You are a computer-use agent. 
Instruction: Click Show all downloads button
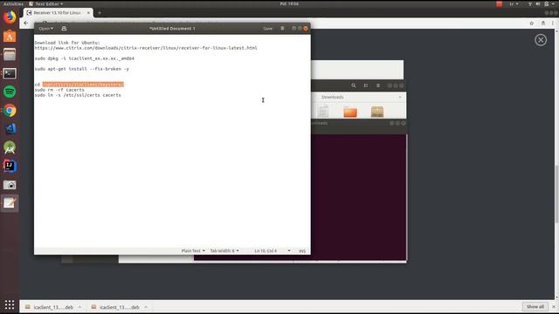535,307
